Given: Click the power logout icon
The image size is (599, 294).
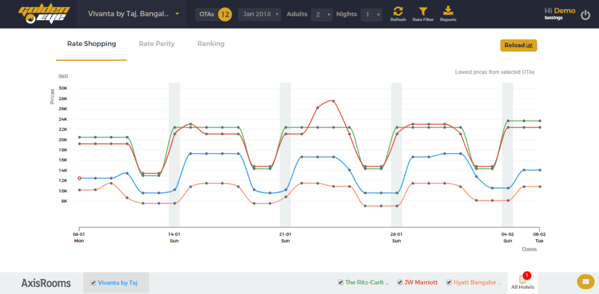Looking at the screenshot, I should [585, 15].
